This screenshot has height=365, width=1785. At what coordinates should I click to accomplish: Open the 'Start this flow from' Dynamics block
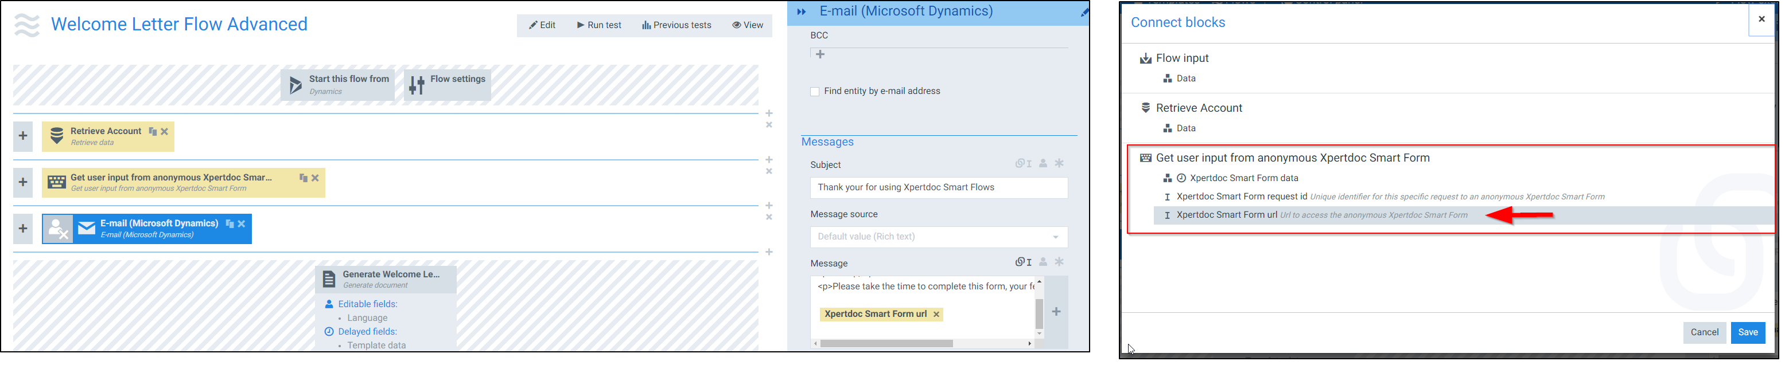pyautogui.click(x=338, y=84)
